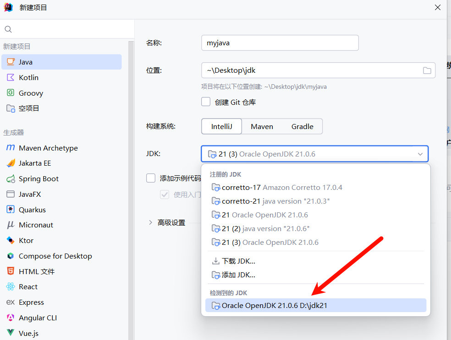Select Compose for Desktop icon
Screen dimensions: 451x340
[x=11, y=256]
